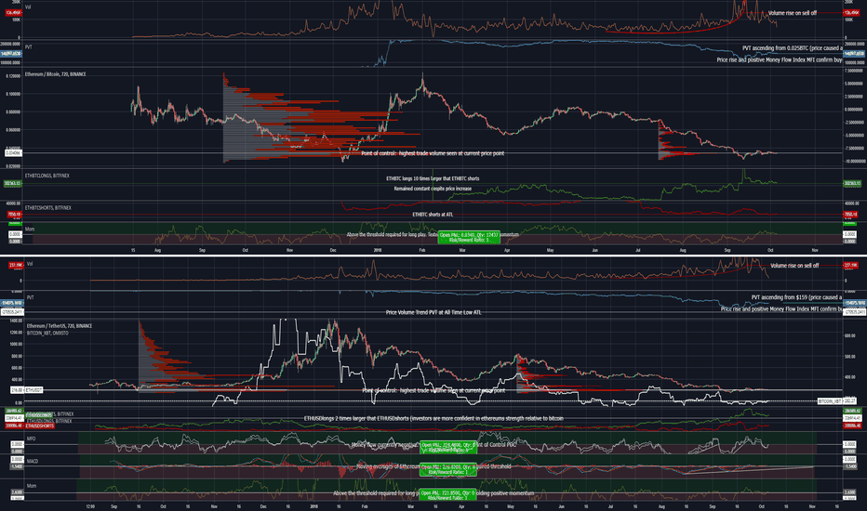Viewport: 867px width, 511px height.
Task: Select the 'PVT ascending from $159' annotation
Action: coord(796,297)
